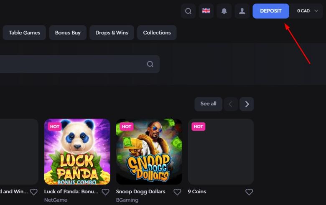
Task: Open the Collections category tab
Action: [x=157, y=33]
